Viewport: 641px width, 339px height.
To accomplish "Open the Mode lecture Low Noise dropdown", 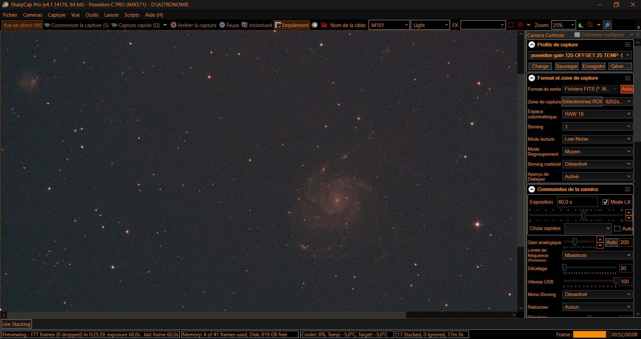I will pyautogui.click(x=597, y=139).
